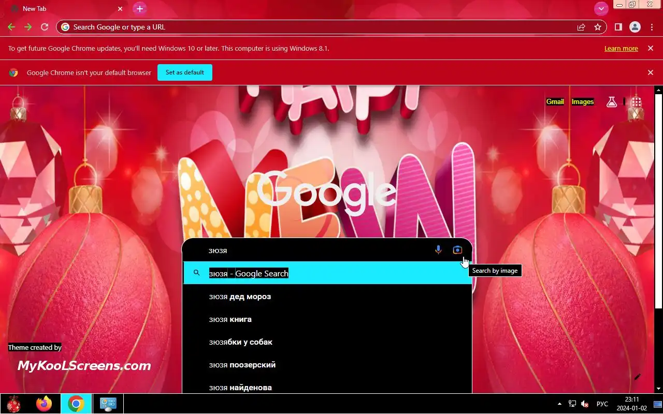The height and width of the screenshot is (414, 663).
Task: Open the Images link
Action: click(x=583, y=102)
